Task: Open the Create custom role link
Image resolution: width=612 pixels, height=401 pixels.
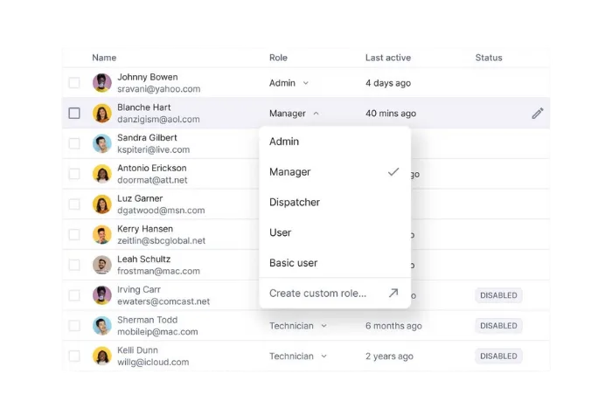Action: pyautogui.click(x=318, y=294)
